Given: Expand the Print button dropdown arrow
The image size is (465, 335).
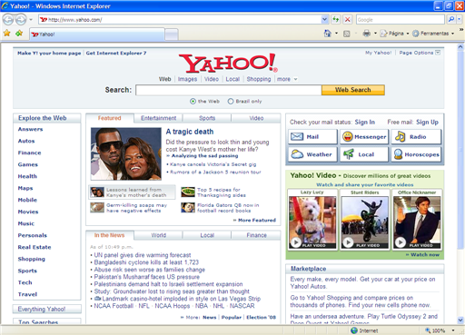Looking at the screenshot, I should [375, 34].
